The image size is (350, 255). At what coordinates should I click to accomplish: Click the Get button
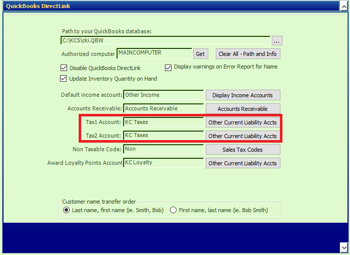[200, 54]
